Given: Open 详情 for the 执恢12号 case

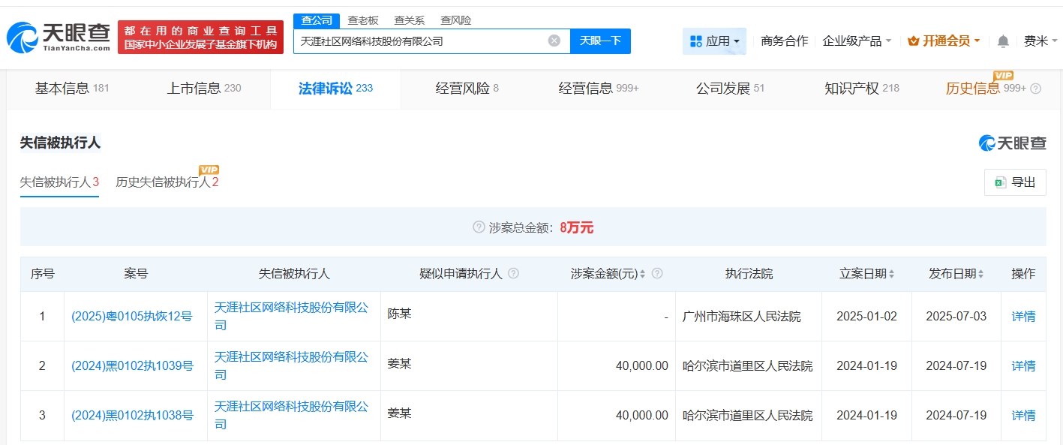Looking at the screenshot, I should pyautogui.click(x=1023, y=316).
